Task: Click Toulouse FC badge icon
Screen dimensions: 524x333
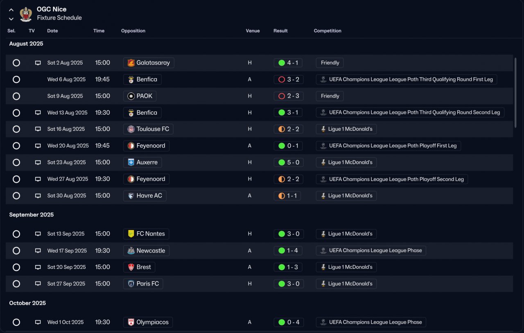Action: [x=131, y=129]
